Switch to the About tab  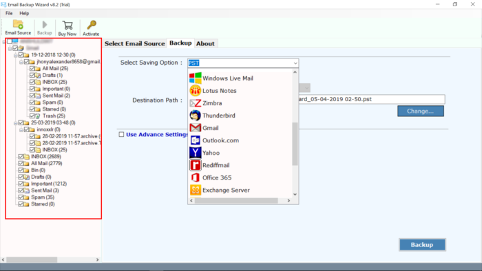(x=205, y=43)
